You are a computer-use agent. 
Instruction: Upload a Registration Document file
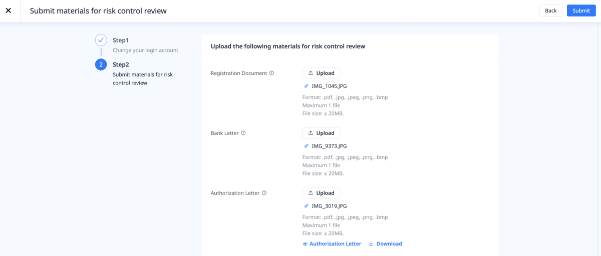point(321,73)
